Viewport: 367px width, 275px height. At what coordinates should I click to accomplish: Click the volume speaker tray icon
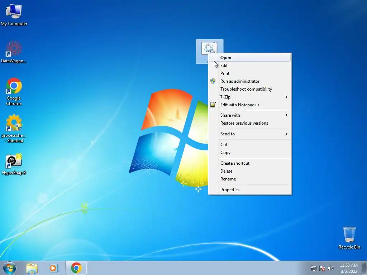point(330,268)
